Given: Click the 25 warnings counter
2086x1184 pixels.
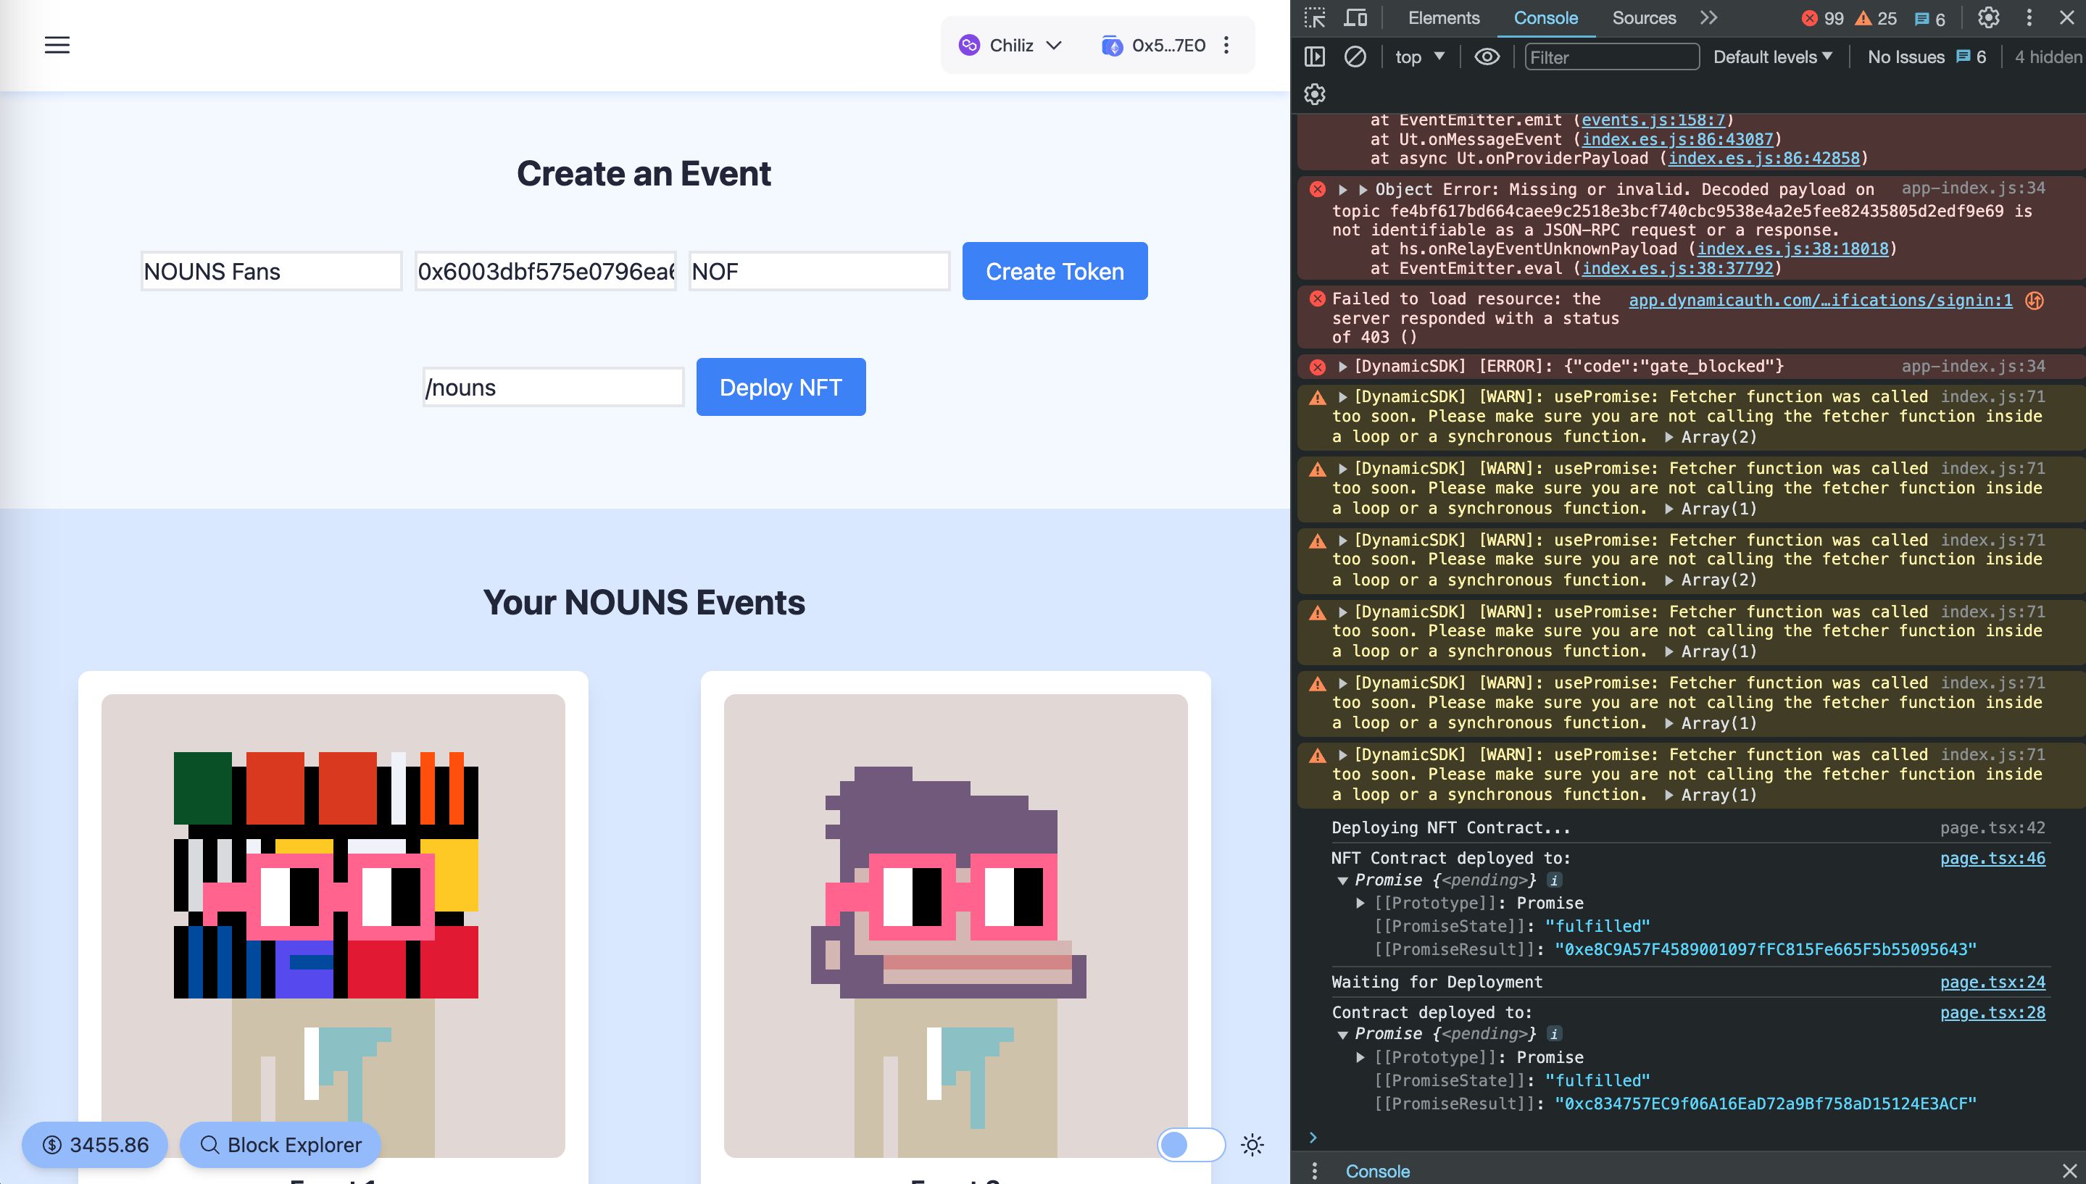Looking at the screenshot, I should 1875,19.
